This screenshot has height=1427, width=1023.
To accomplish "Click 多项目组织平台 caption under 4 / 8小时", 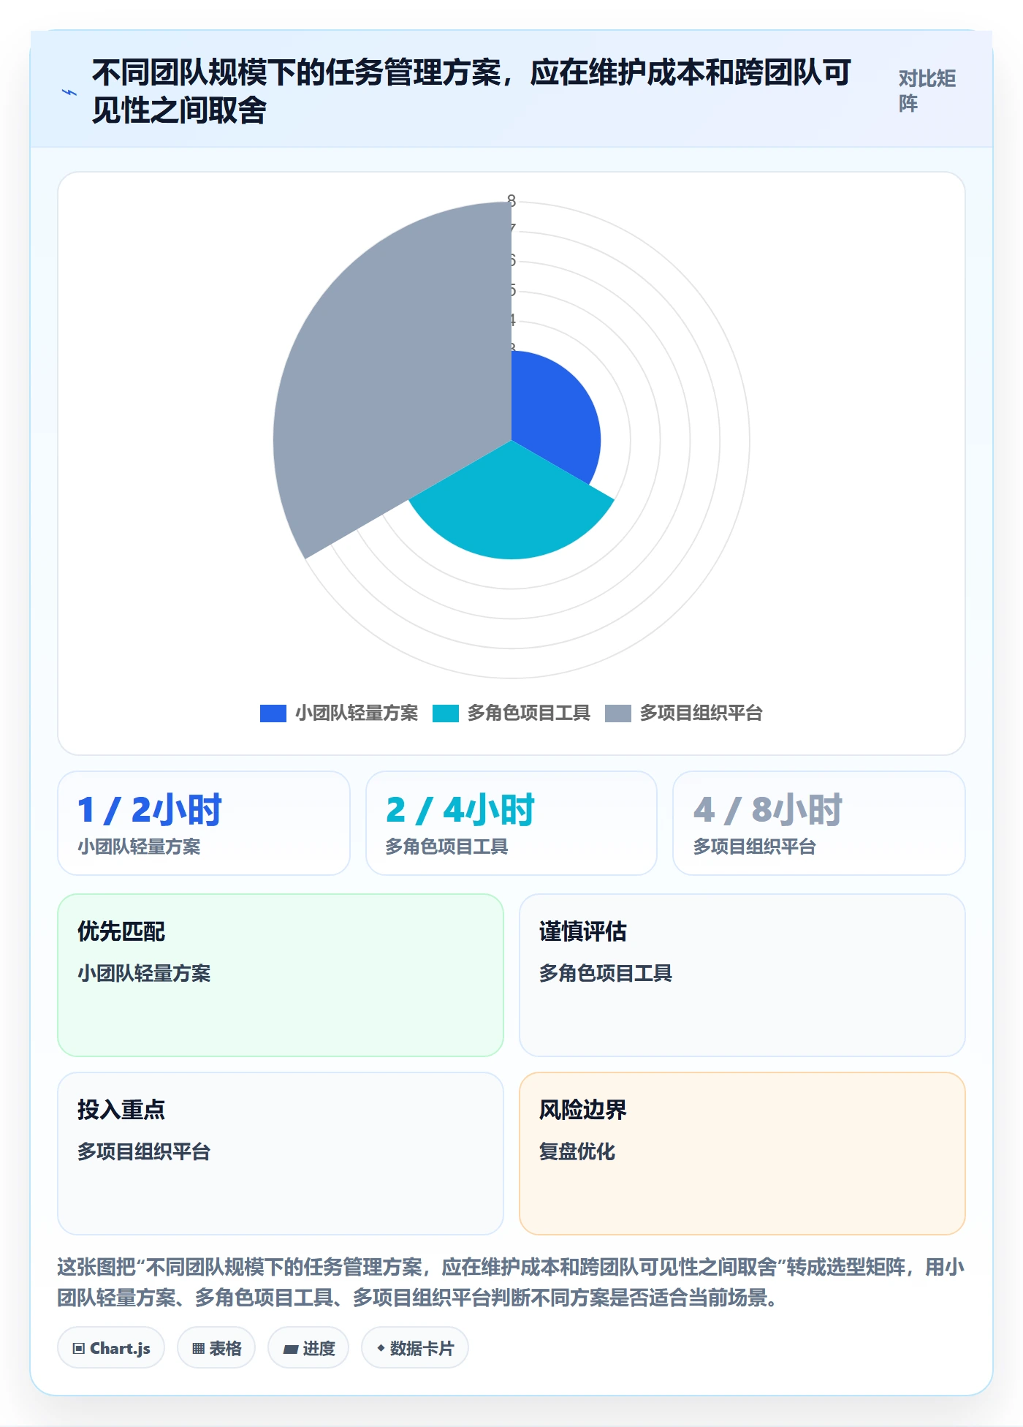I will coord(755,847).
